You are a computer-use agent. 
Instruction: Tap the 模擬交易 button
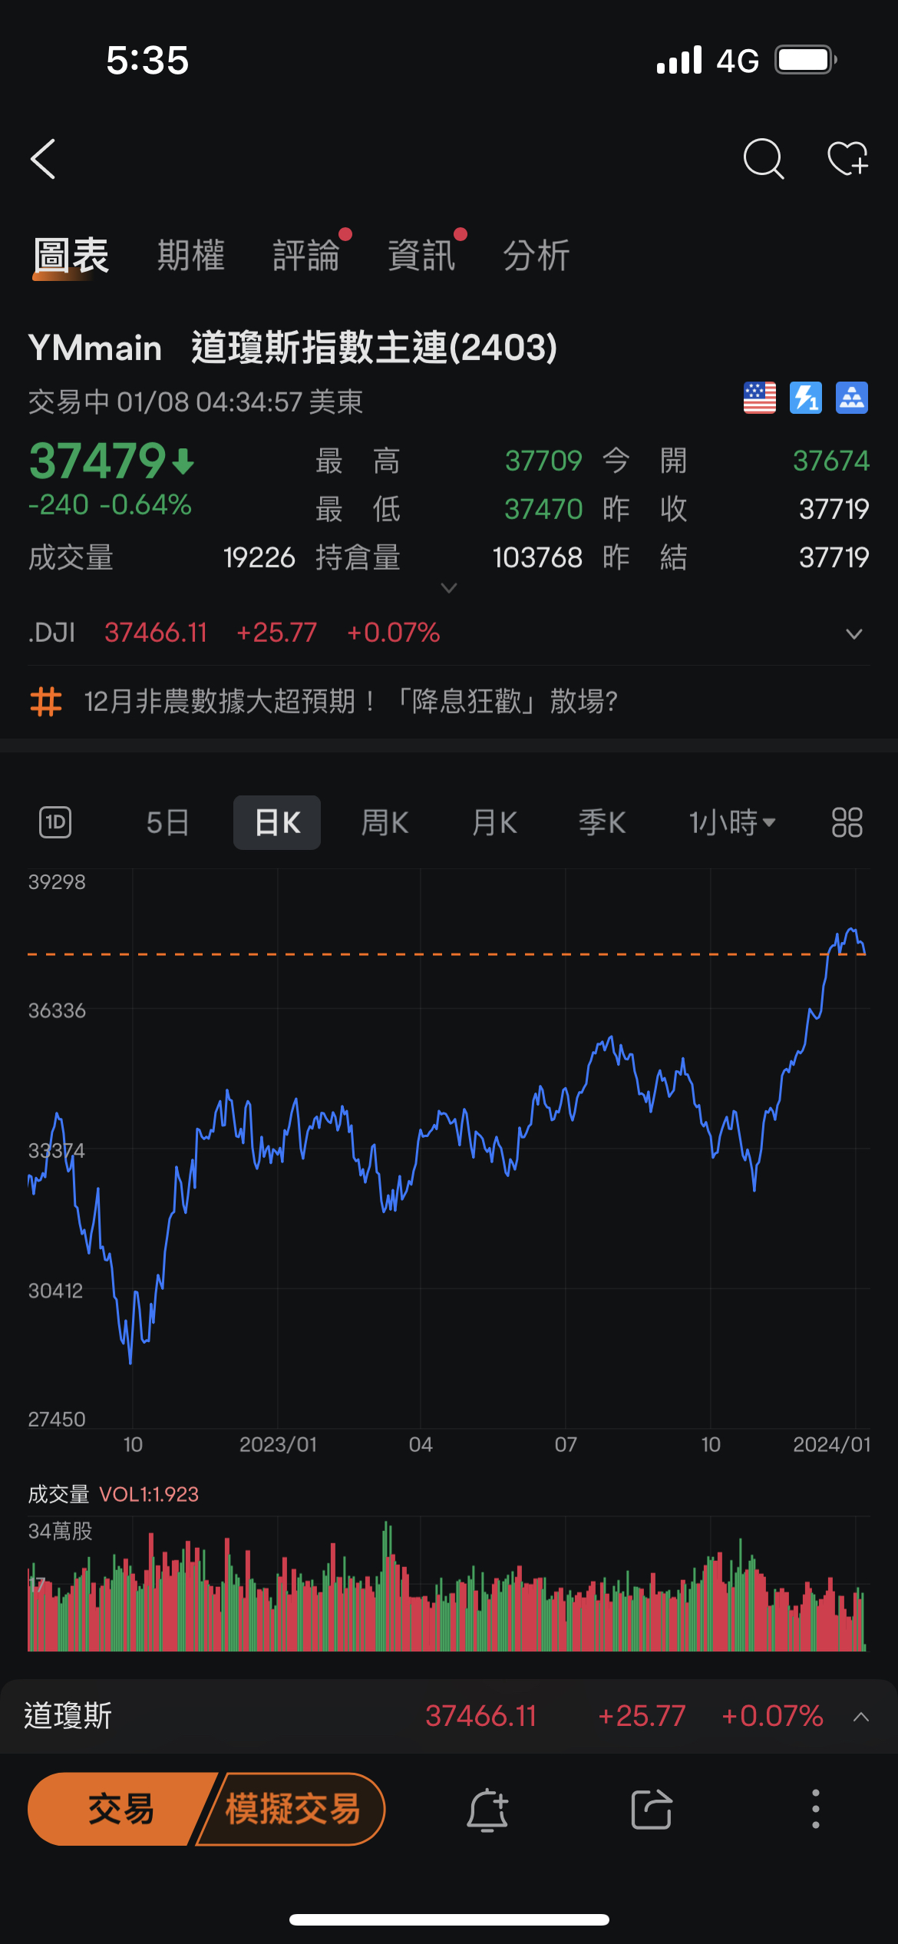(293, 1809)
